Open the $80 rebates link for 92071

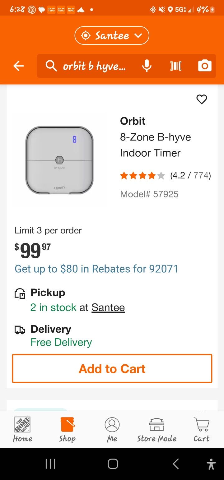click(x=96, y=269)
